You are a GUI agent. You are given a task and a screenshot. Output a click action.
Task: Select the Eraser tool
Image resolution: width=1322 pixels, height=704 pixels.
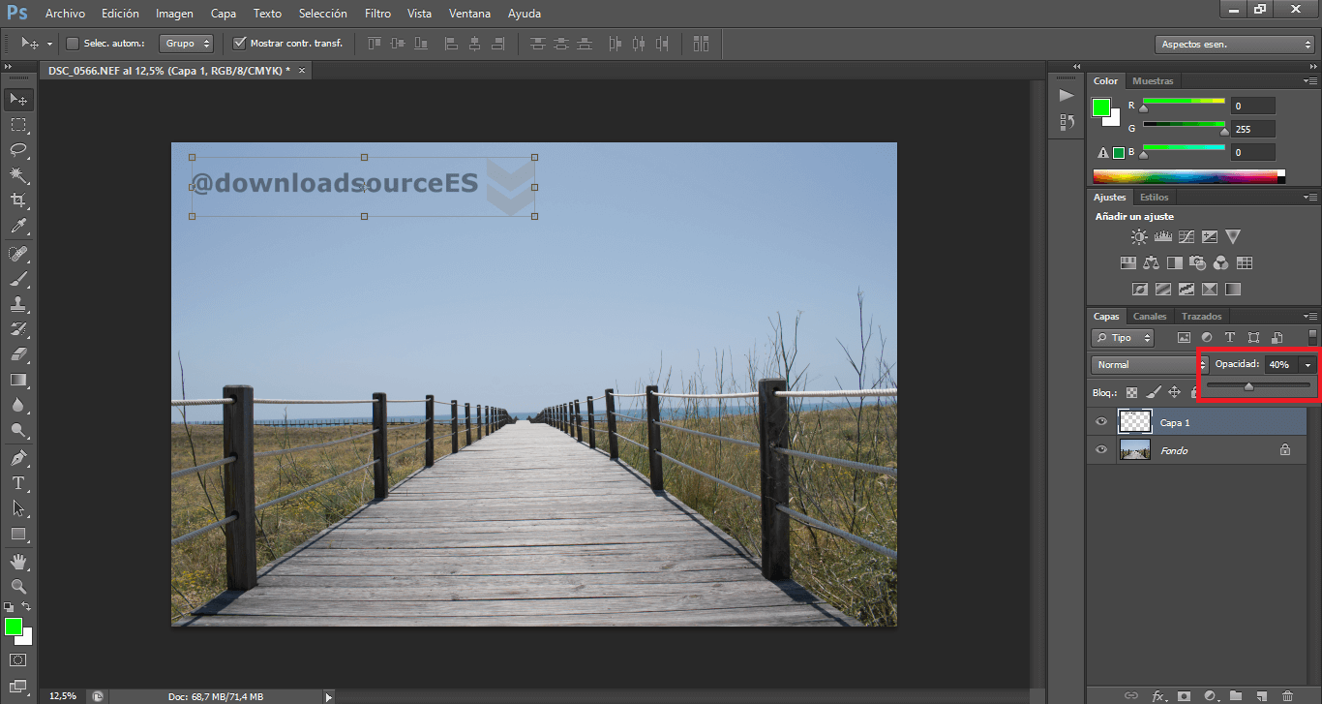point(18,354)
